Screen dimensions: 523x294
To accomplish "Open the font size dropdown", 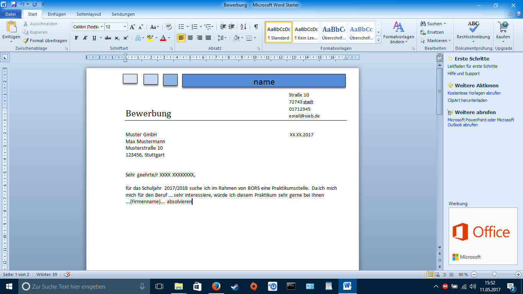I will 125,27.
